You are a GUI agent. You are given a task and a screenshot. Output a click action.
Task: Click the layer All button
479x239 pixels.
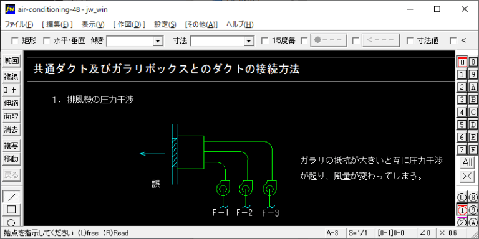(467, 163)
